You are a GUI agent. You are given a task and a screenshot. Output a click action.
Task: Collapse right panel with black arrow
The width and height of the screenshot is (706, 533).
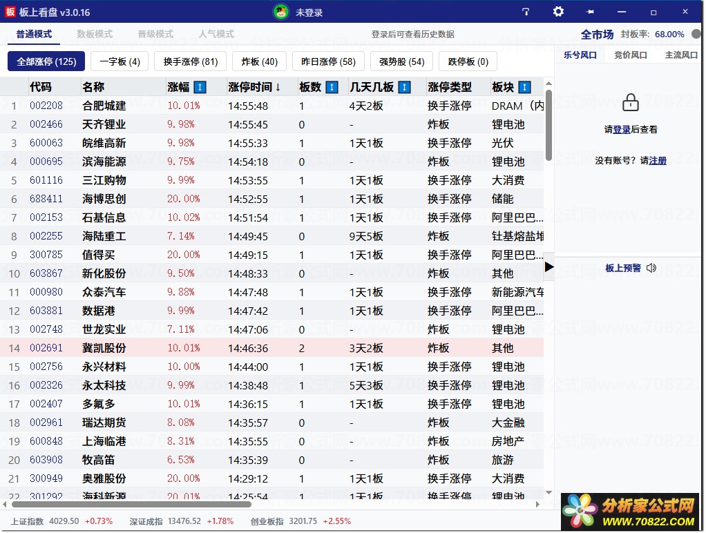pyautogui.click(x=549, y=266)
